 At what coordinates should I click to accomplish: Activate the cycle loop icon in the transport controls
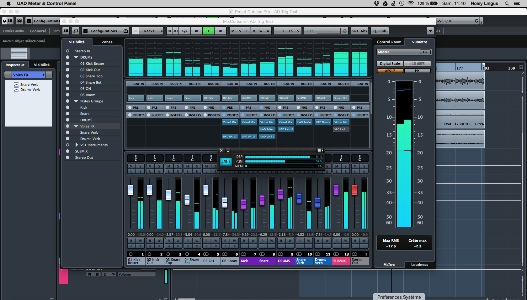point(185,31)
